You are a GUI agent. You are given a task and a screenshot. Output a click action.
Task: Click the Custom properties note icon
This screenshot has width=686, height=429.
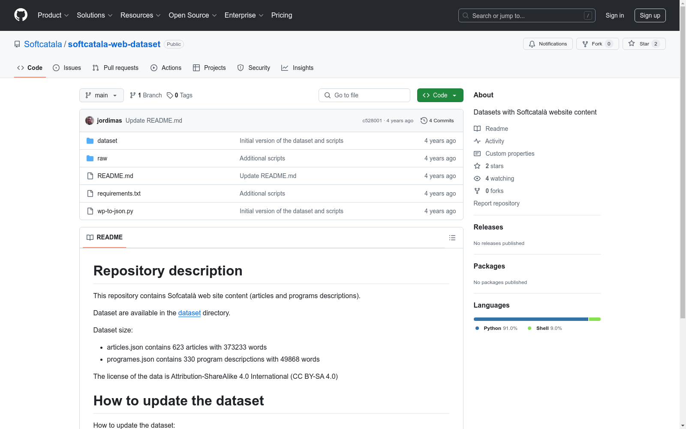click(477, 154)
